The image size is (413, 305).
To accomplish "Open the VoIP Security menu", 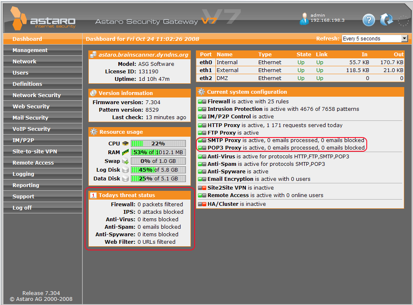I will pos(43,129).
